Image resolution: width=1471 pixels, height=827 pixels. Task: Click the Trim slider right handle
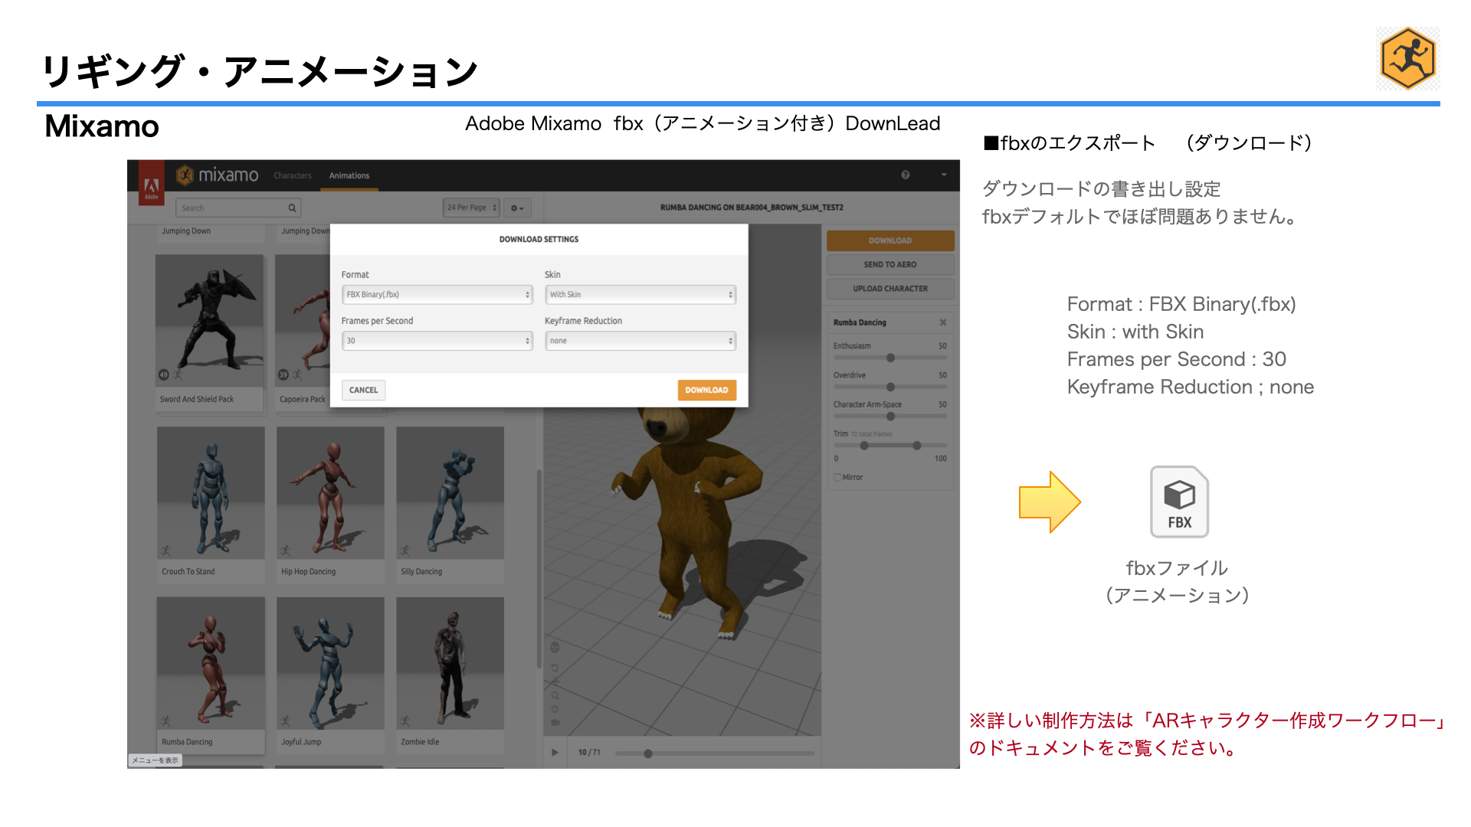(917, 446)
